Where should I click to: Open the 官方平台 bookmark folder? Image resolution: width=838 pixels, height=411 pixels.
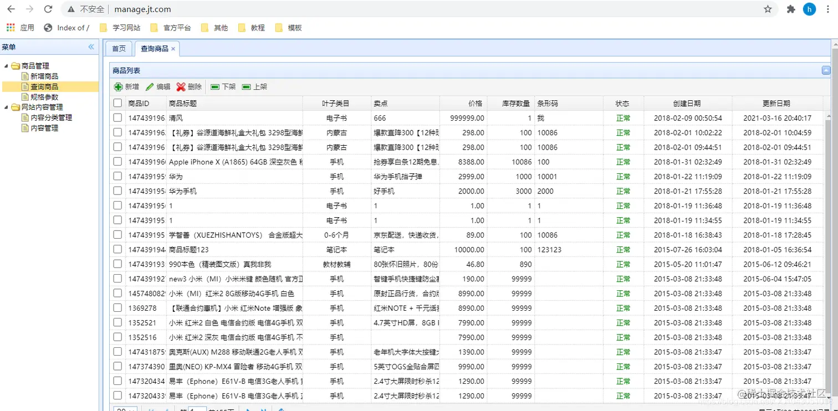click(x=171, y=28)
